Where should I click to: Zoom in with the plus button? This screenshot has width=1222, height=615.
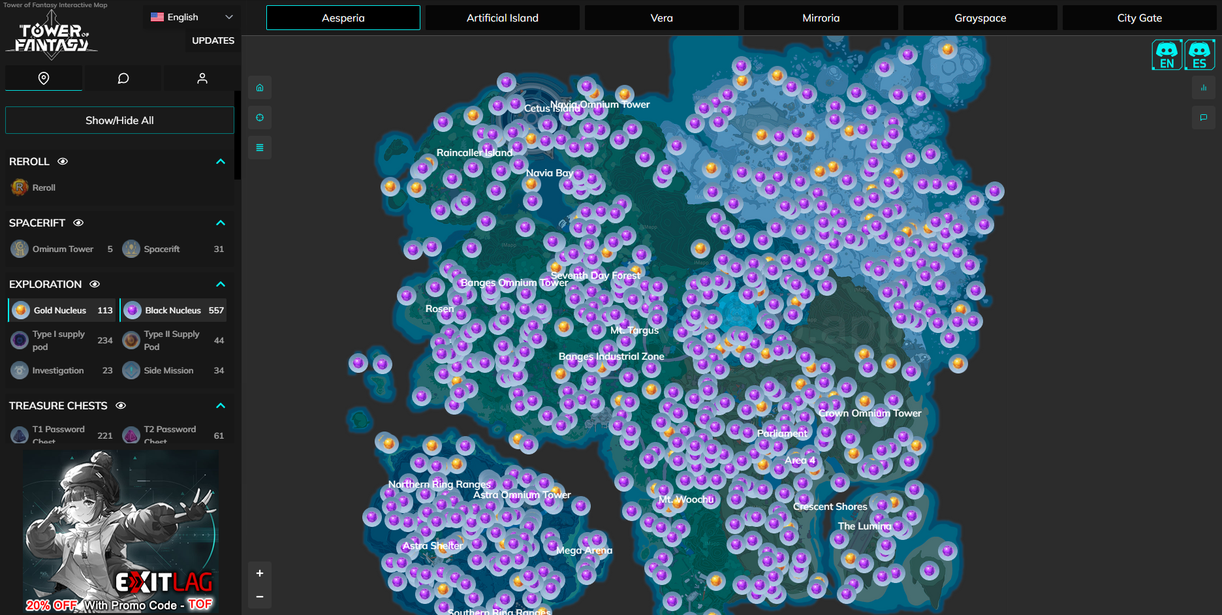pos(260,573)
